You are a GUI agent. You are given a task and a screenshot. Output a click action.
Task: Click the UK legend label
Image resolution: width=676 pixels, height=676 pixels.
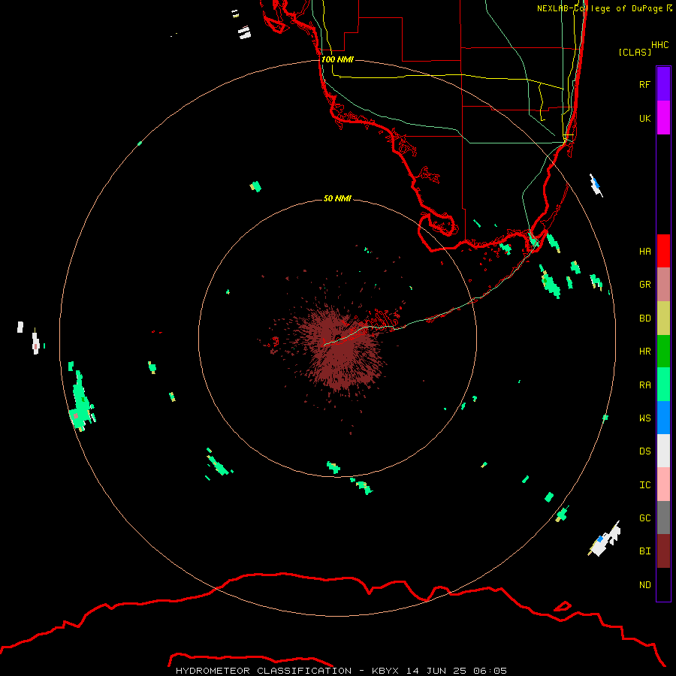point(644,118)
